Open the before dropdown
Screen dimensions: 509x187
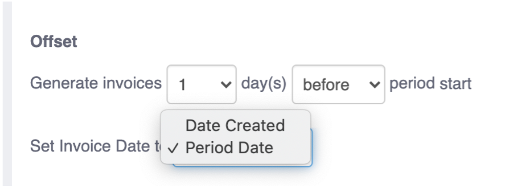pyautogui.click(x=338, y=84)
